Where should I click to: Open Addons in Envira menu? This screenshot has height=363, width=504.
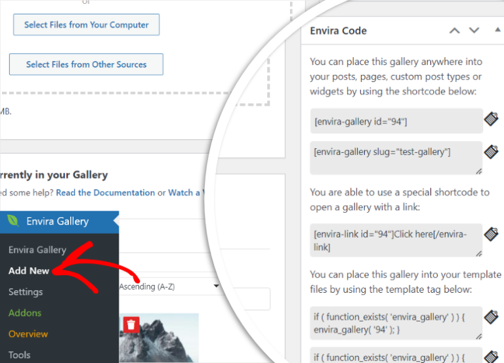(25, 313)
